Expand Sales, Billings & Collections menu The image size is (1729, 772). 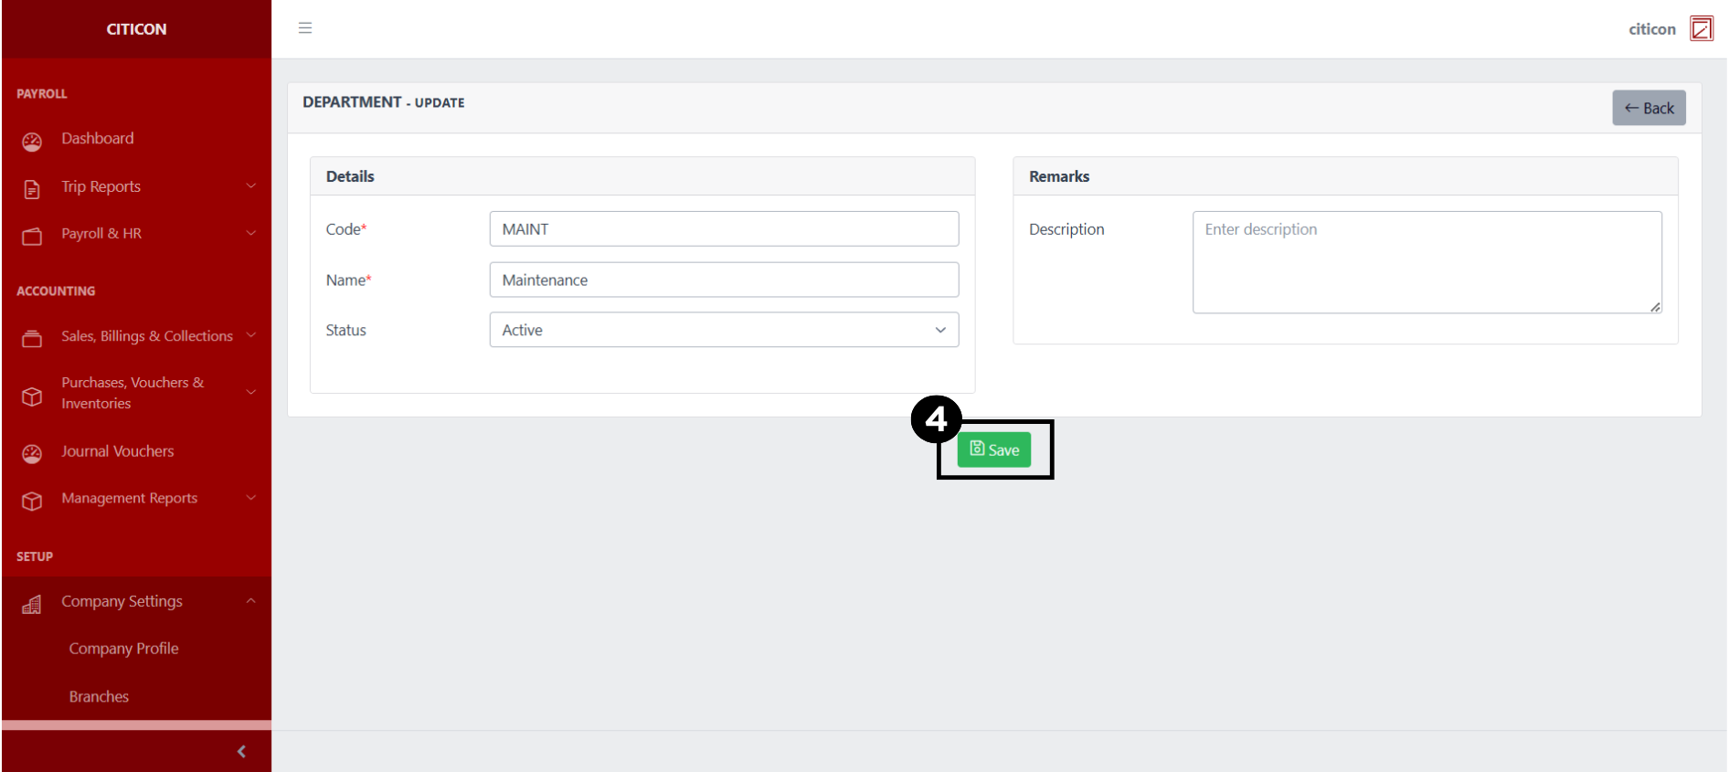click(x=250, y=335)
